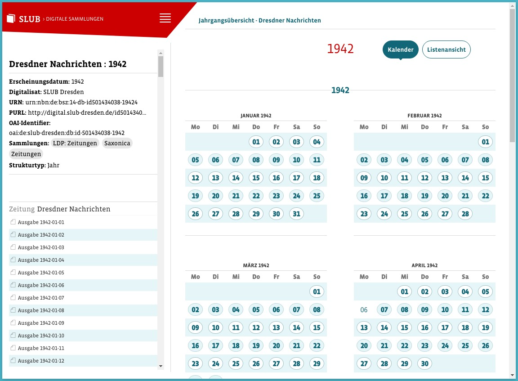Viewport: 518px width, 381px height.
Task: Open the April 30 issue in the calendar
Action: click(424, 363)
